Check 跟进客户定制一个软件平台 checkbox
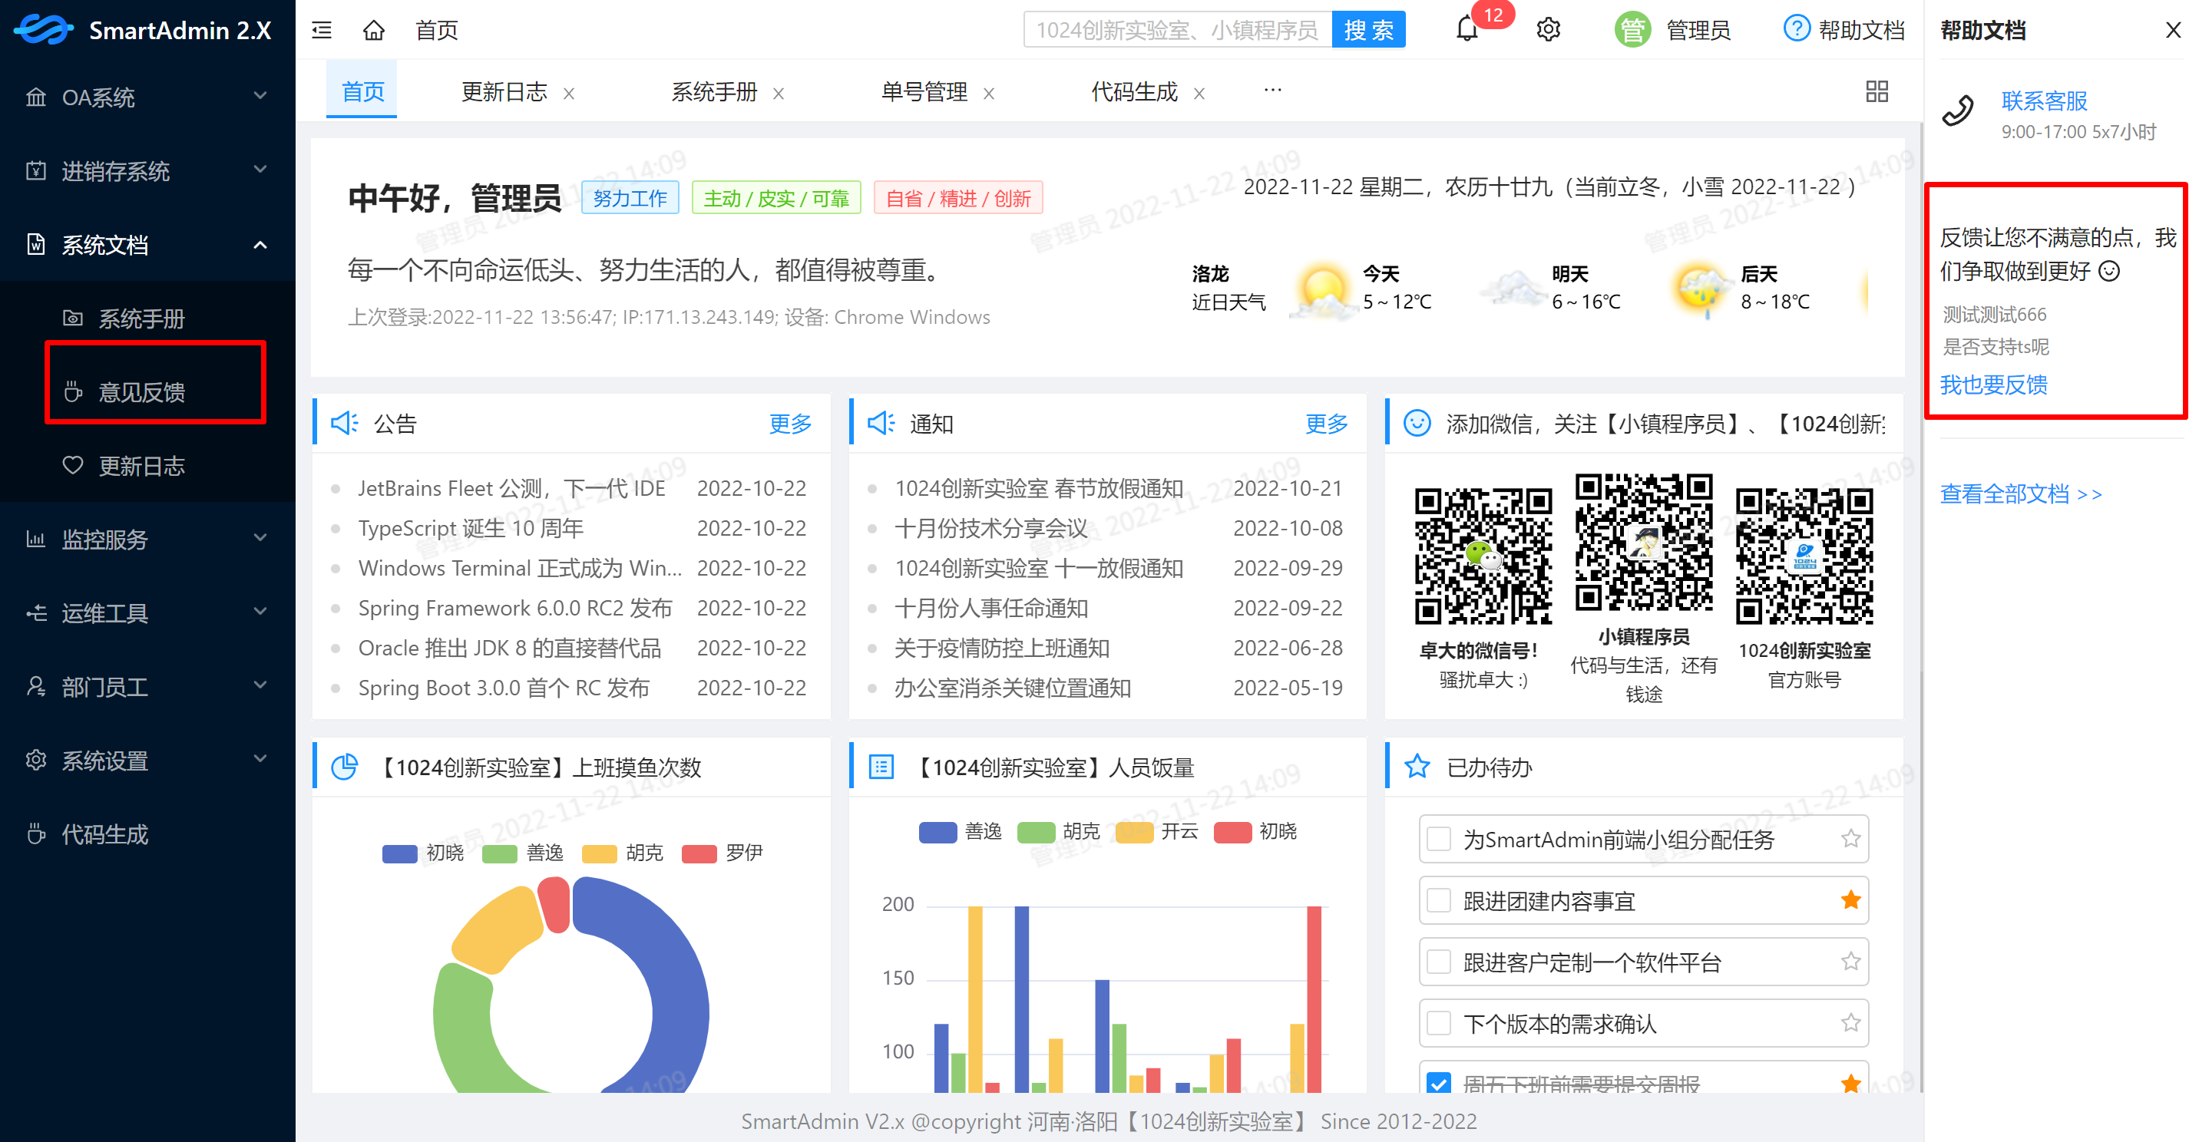Image resolution: width=2199 pixels, height=1142 pixels. tap(1439, 962)
